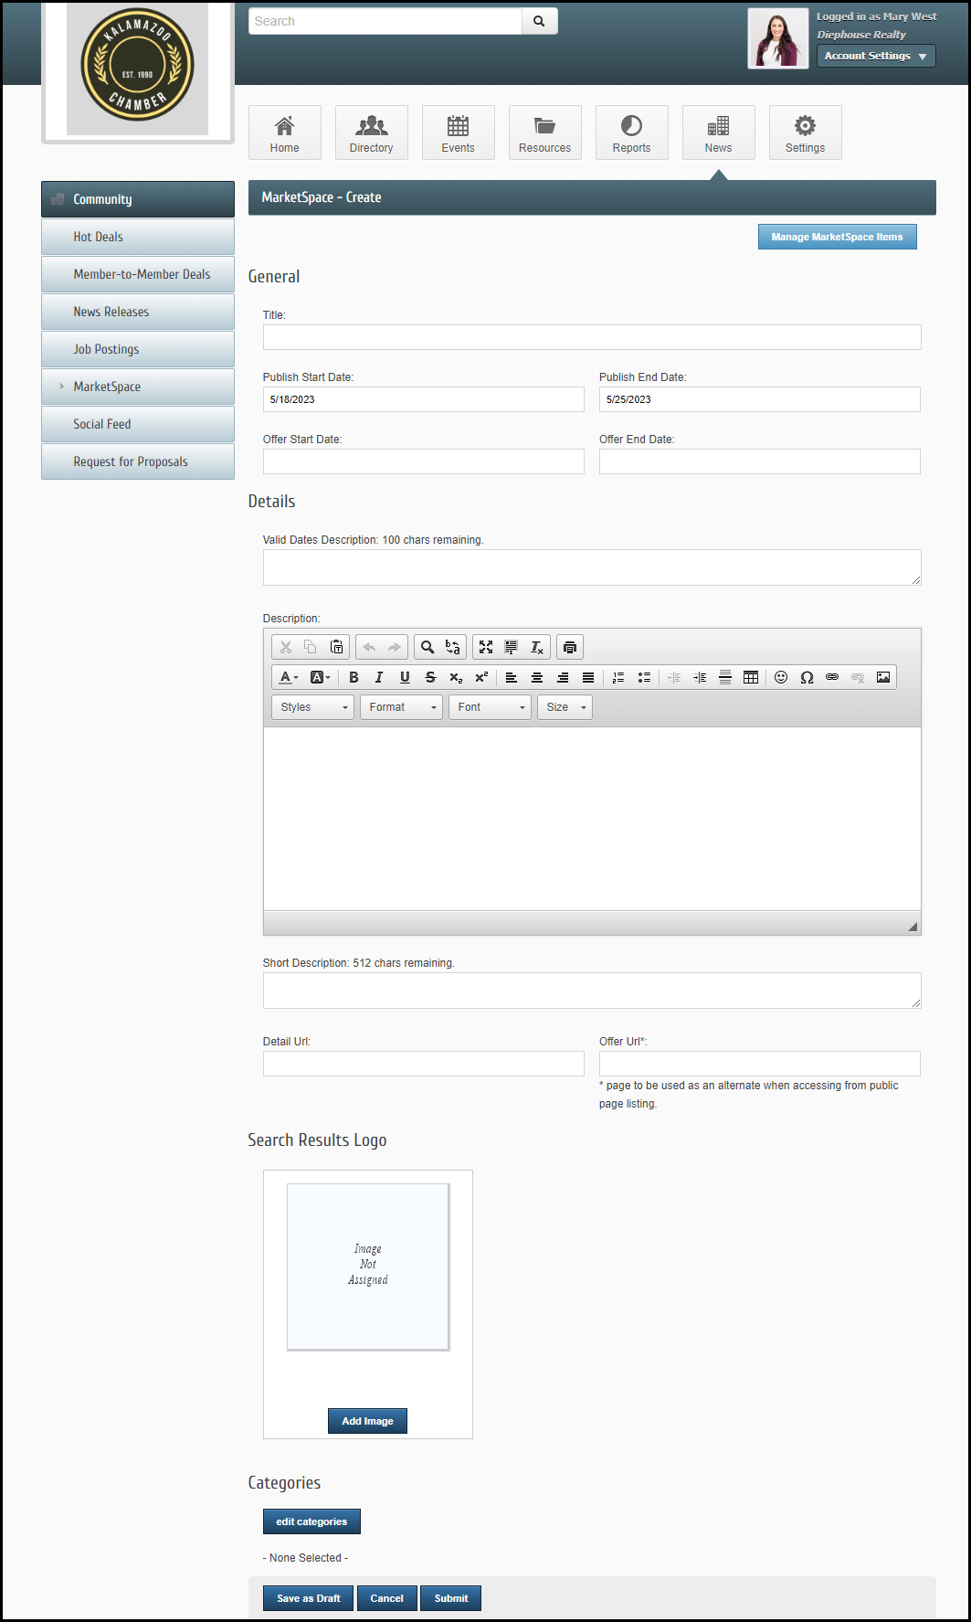Open the Account Settings dropdown menu
Screen dimensions: 971x1622
[875, 56]
